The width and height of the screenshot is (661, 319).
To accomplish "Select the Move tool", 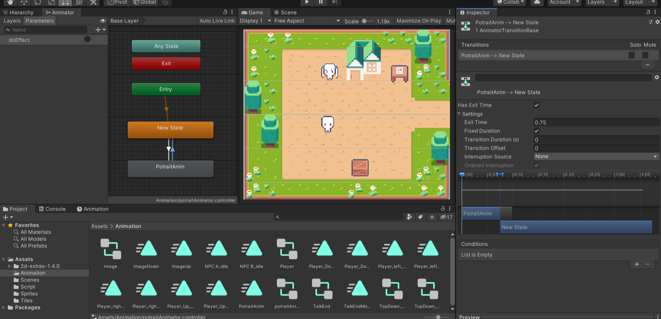I will point(24,2).
